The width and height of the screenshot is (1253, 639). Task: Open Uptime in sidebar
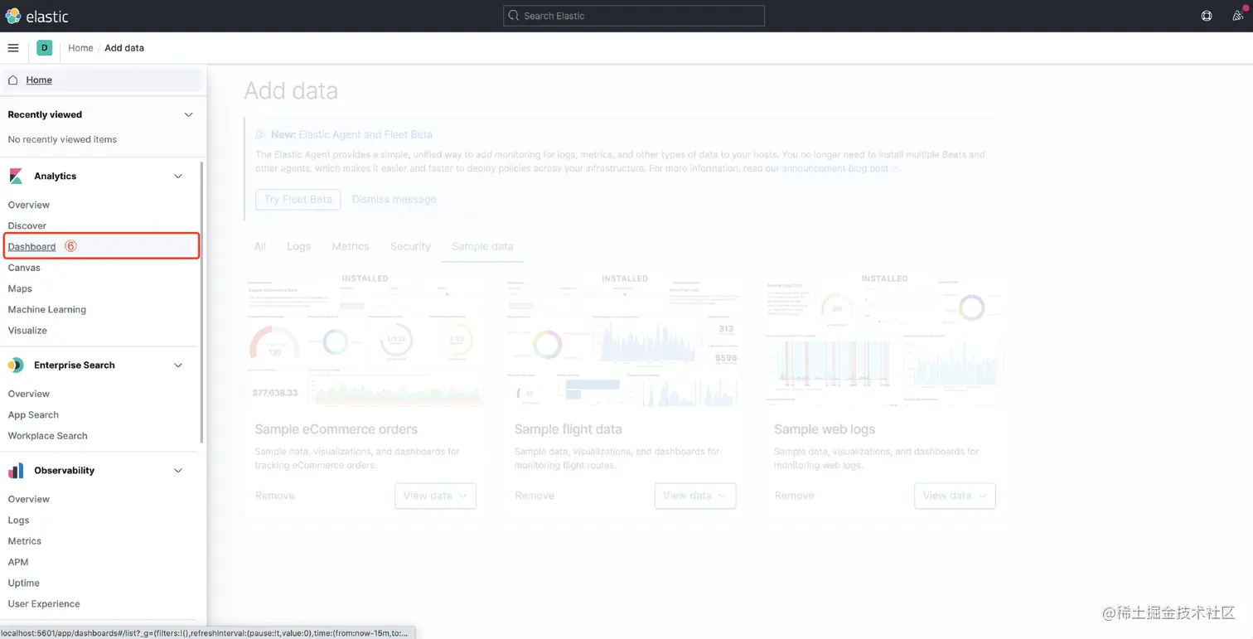[x=24, y=583]
